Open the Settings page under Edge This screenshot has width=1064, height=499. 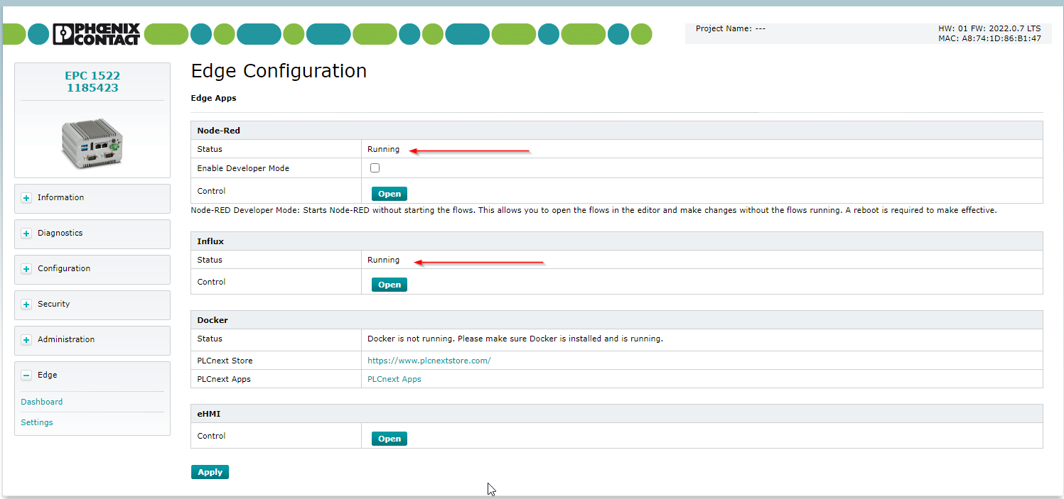(x=37, y=422)
